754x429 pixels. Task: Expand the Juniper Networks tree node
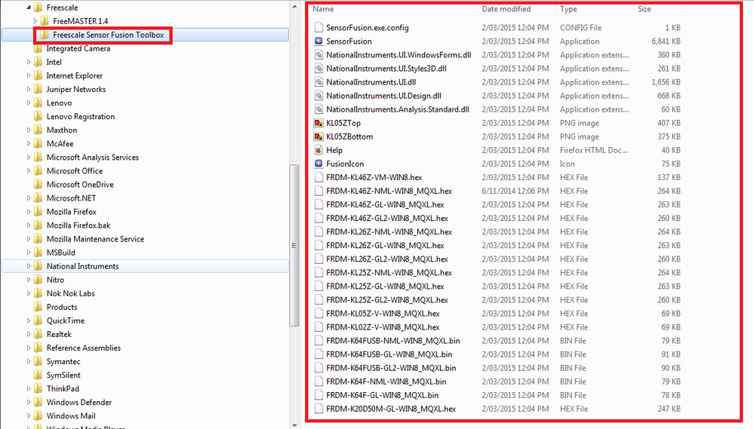point(29,90)
